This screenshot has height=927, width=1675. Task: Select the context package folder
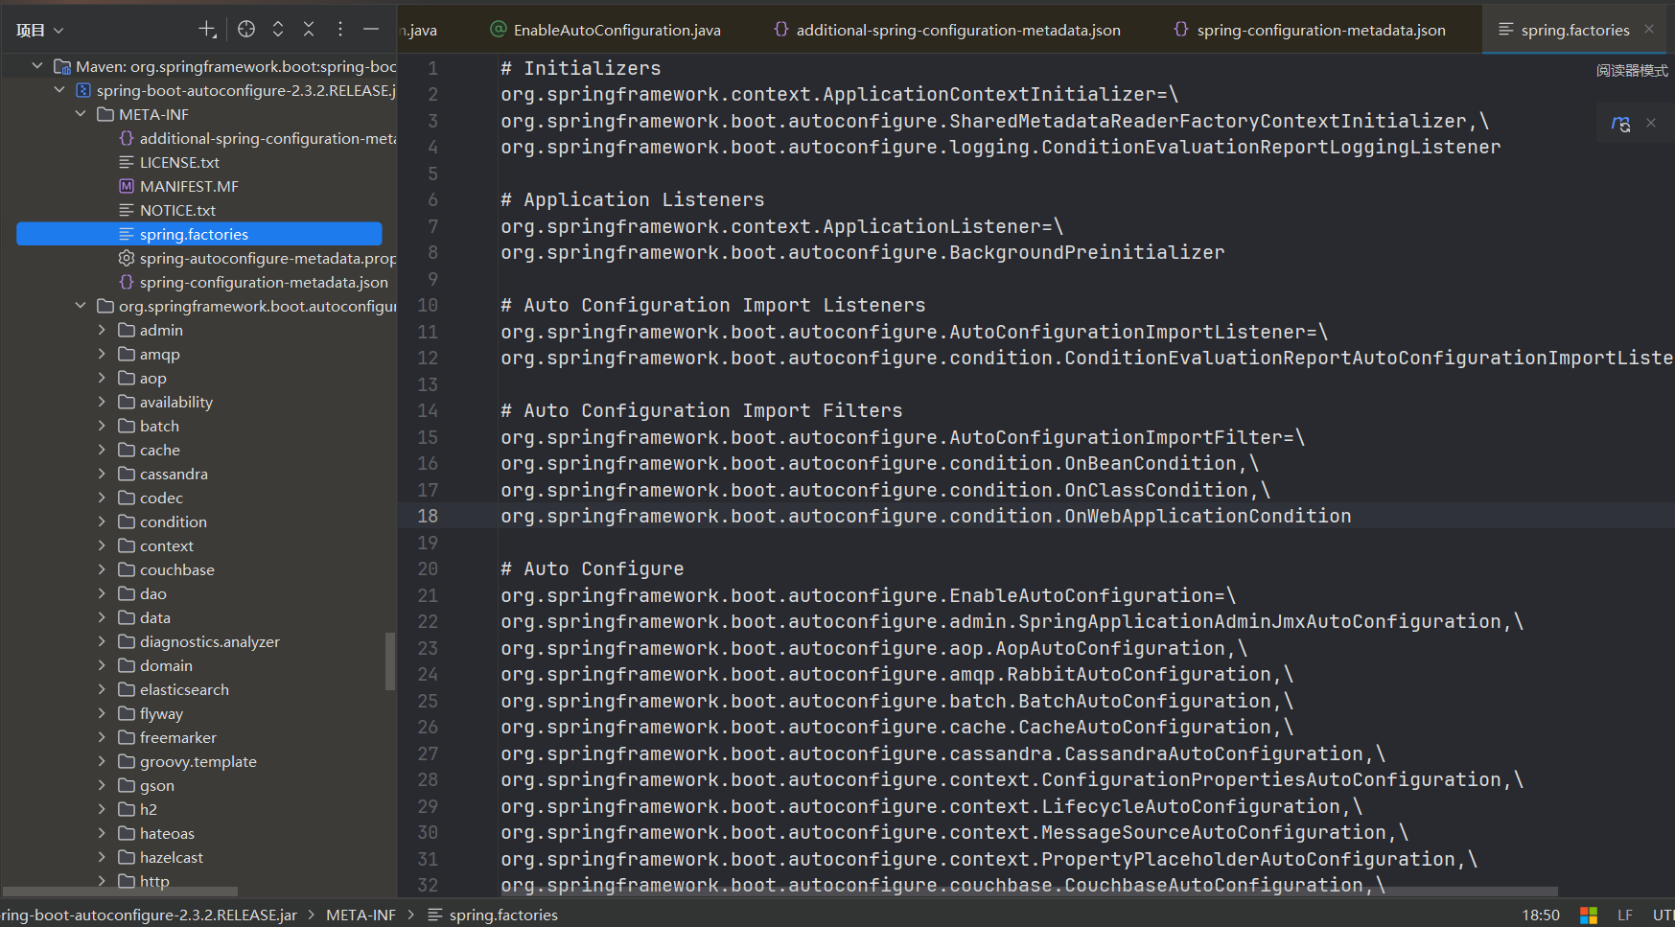coord(156,545)
